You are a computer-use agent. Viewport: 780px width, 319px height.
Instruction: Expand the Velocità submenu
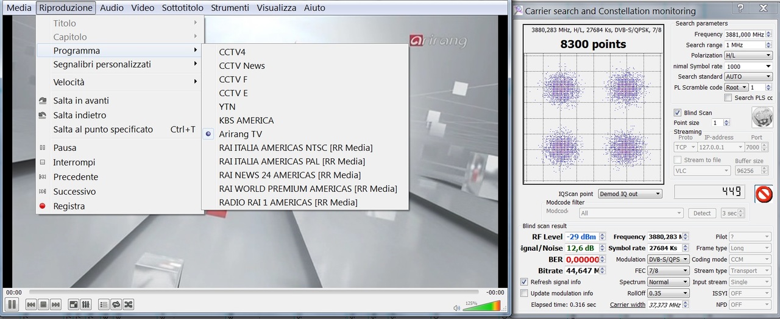pyautogui.click(x=119, y=82)
